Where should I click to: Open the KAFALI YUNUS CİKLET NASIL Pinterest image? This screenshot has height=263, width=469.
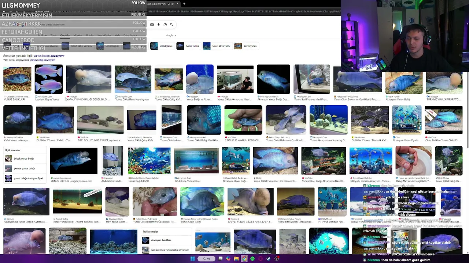point(250,202)
